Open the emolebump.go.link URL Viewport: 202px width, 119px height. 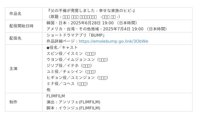pos(113,41)
